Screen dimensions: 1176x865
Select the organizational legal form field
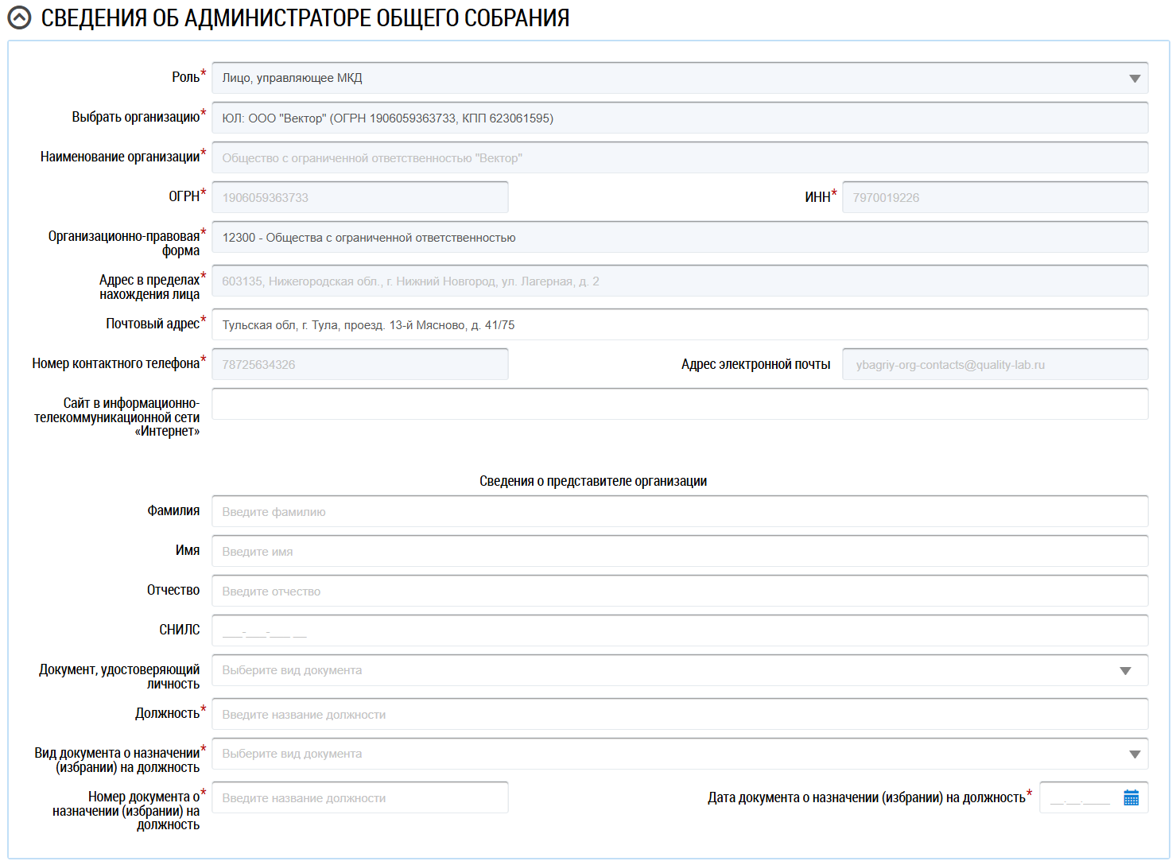[x=679, y=237]
